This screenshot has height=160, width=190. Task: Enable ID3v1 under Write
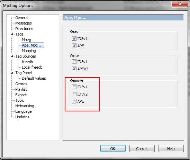pyautogui.click(x=74, y=62)
